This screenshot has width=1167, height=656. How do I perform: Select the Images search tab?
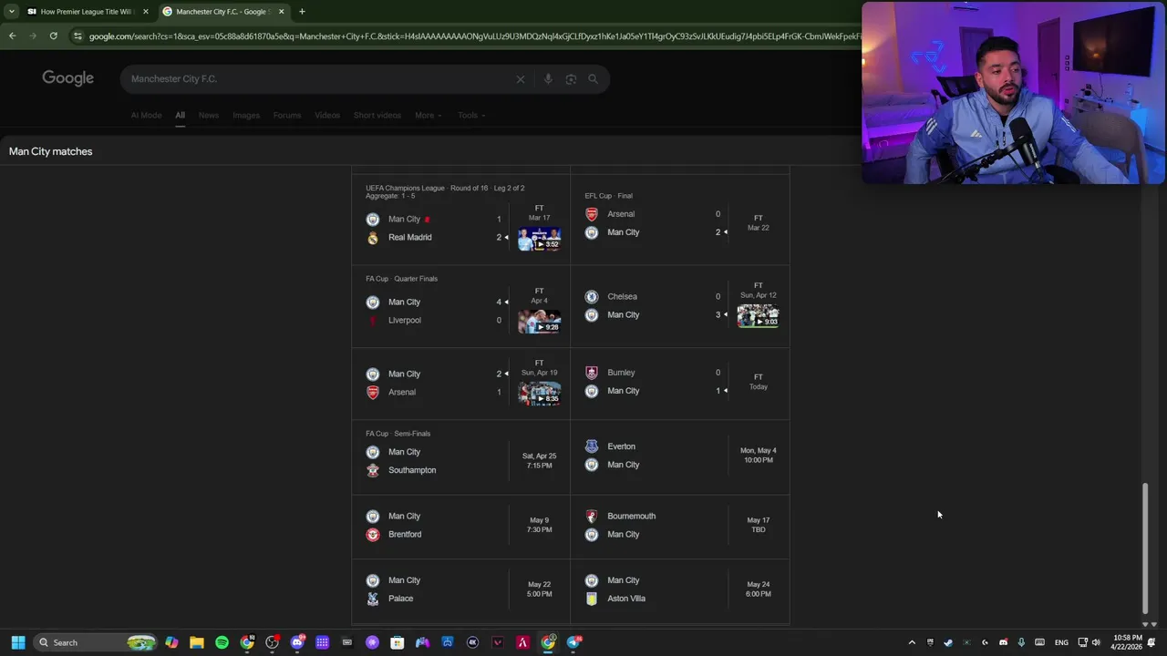(x=246, y=115)
